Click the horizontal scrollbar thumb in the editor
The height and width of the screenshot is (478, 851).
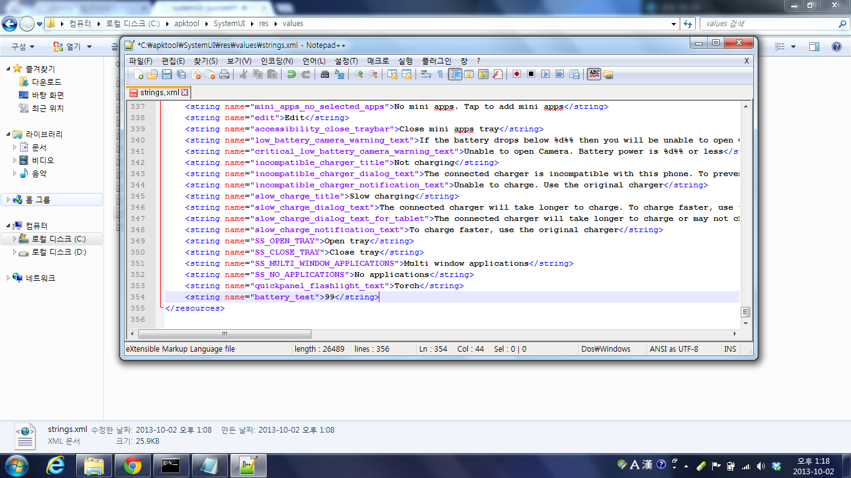224,334
